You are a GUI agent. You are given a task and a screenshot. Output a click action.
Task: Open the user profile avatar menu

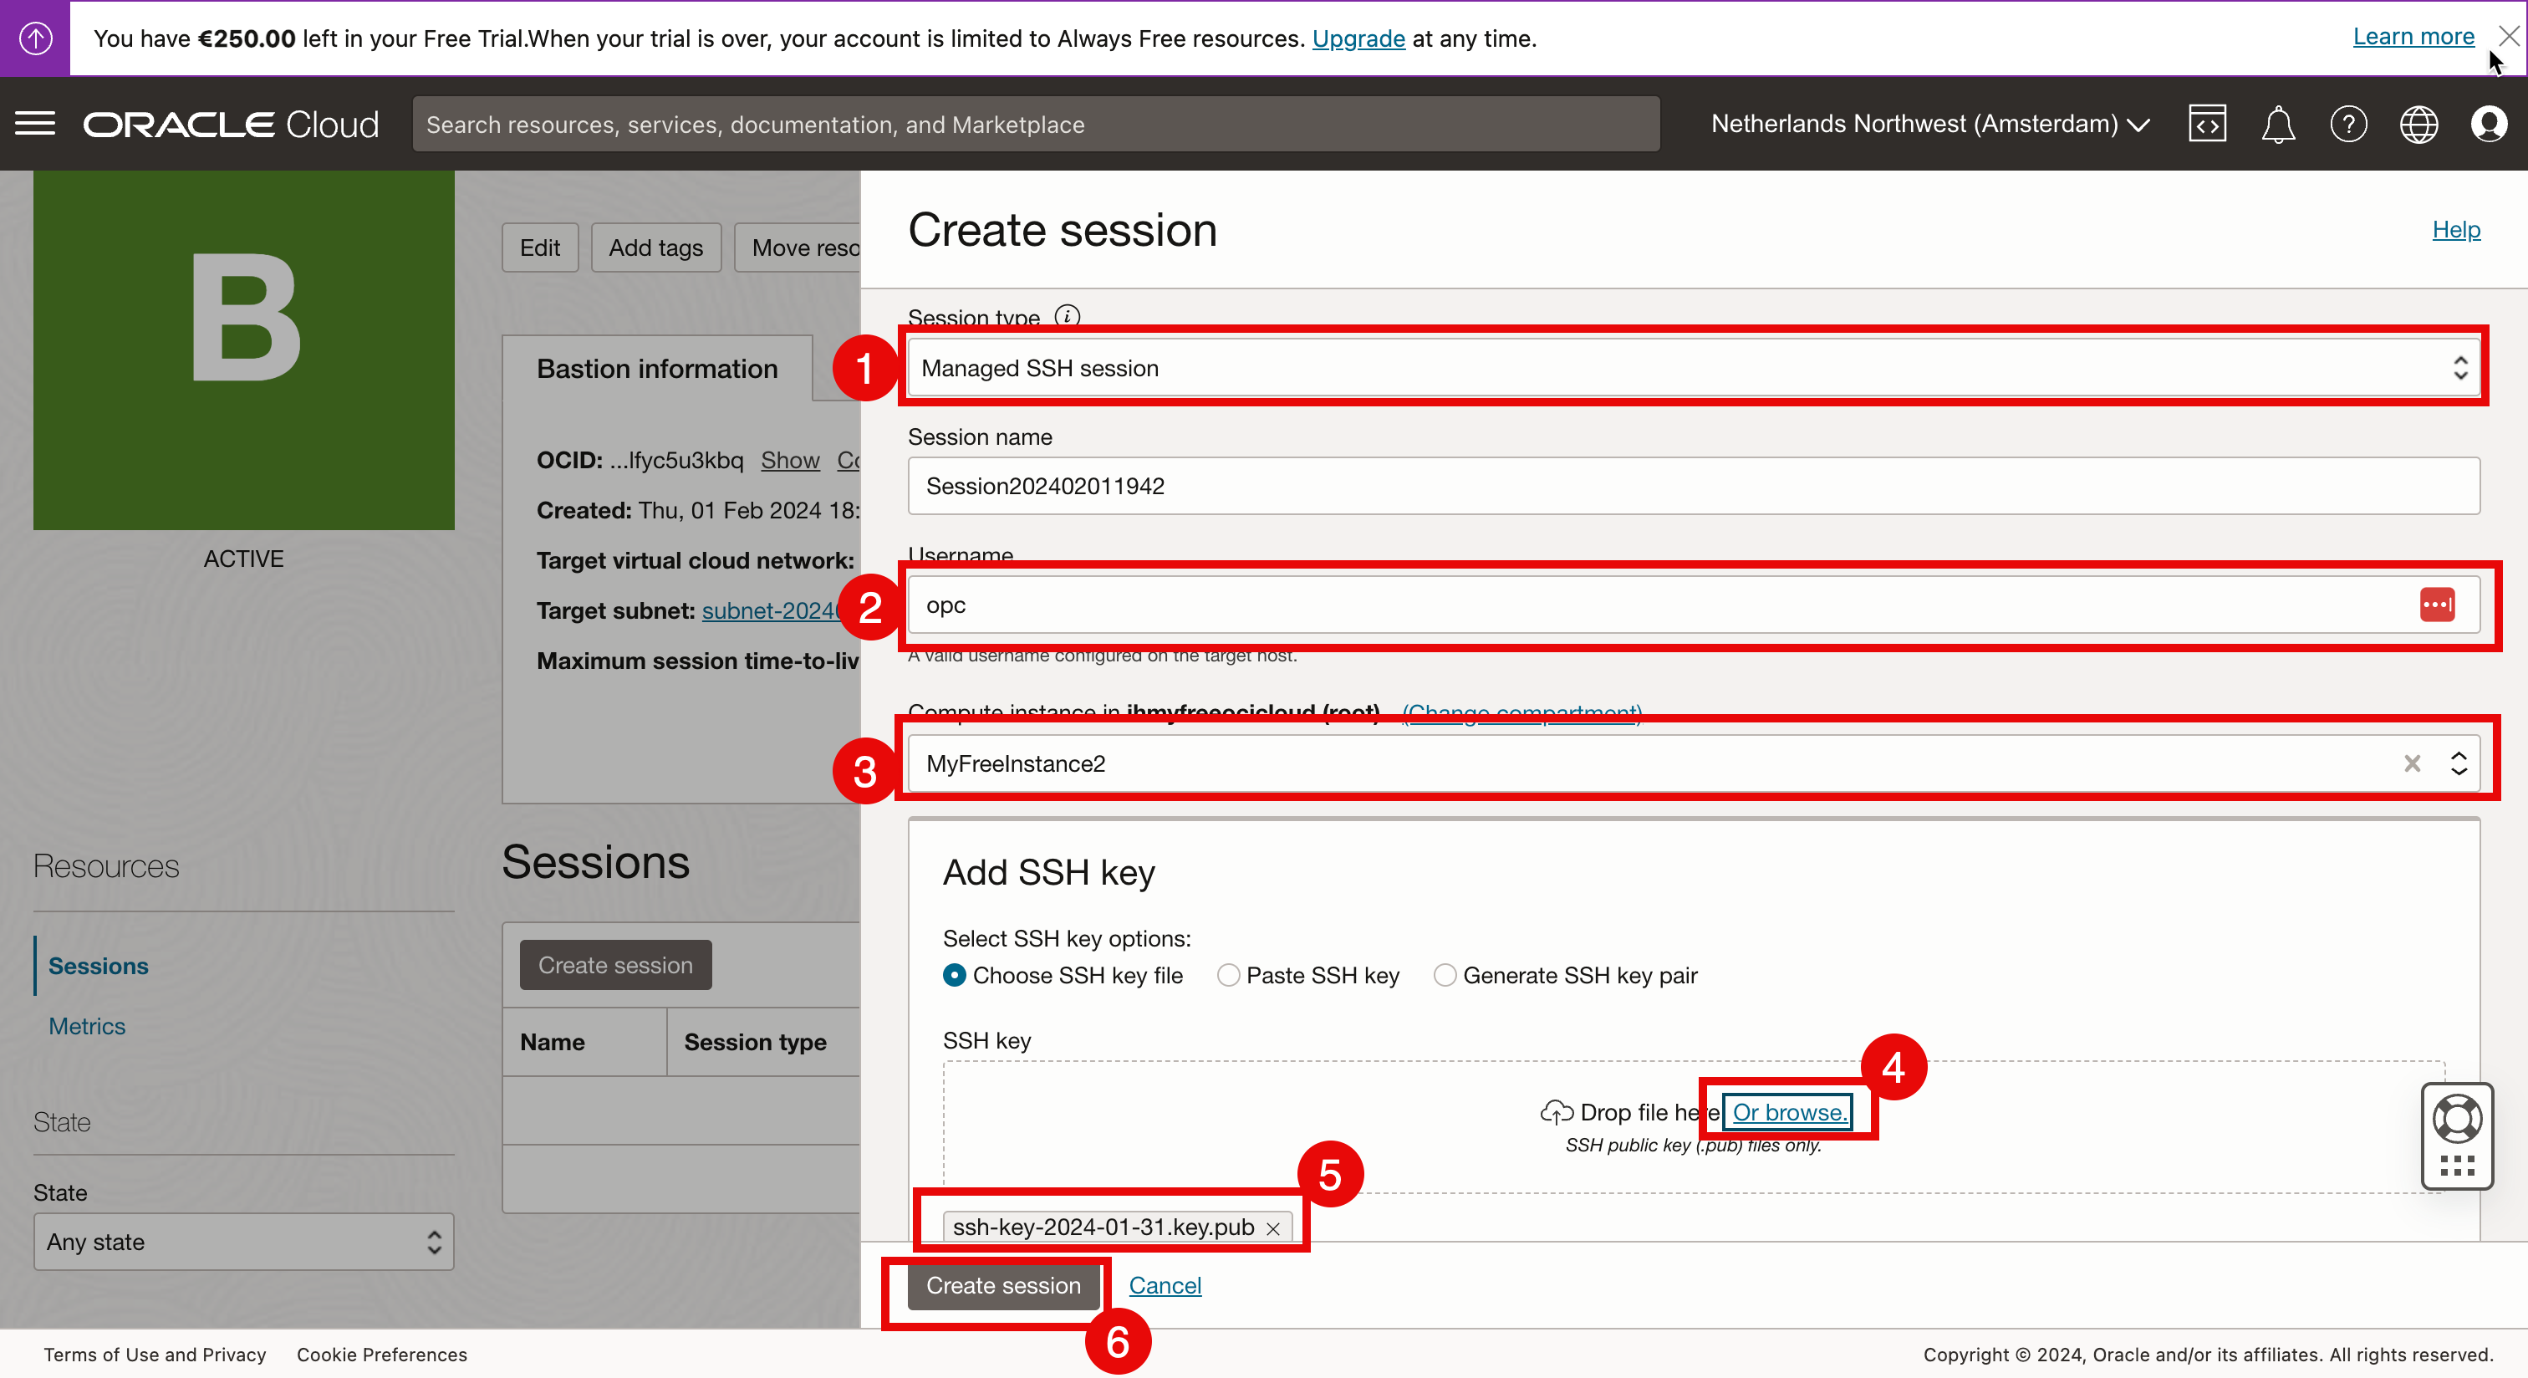pyautogui.click(x=2489, y=124)
